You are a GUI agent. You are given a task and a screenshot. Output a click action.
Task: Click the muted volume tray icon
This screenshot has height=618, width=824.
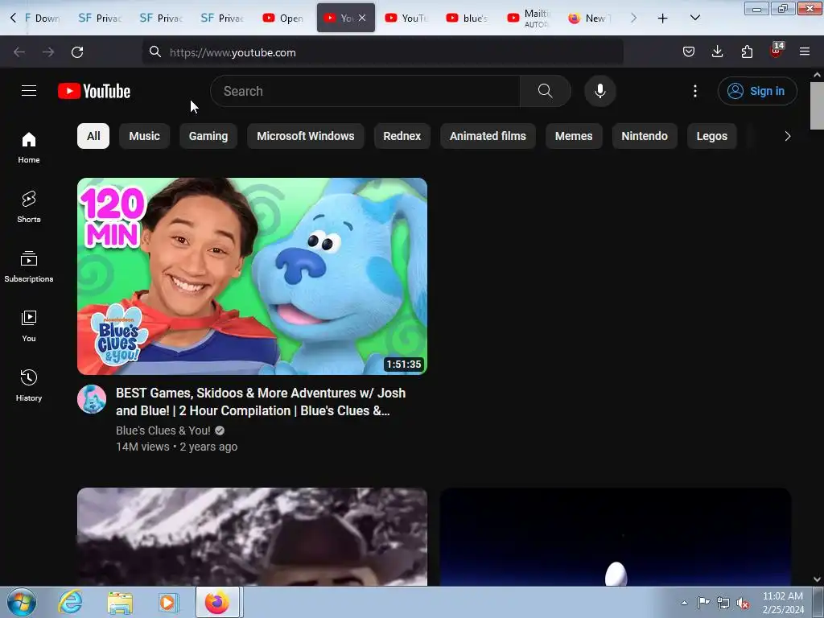pos(742,603)
